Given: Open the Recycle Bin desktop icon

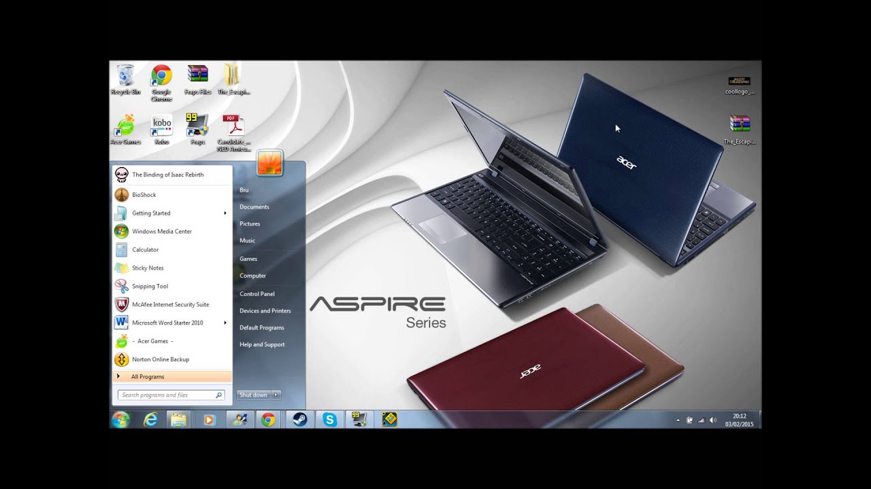Looking at the screenshot, I should (x=125, y=80).
